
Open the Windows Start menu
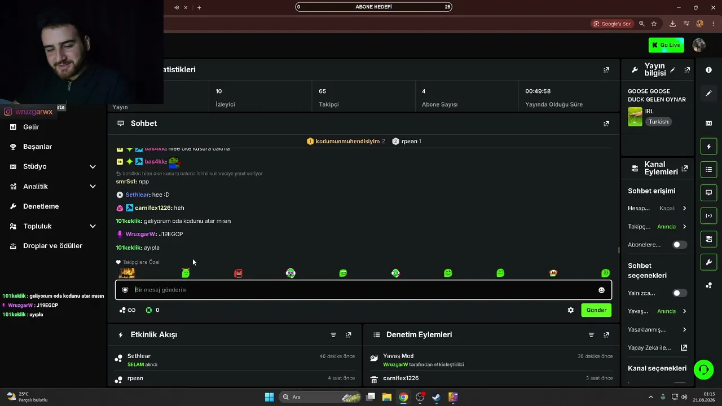[270, 397]
